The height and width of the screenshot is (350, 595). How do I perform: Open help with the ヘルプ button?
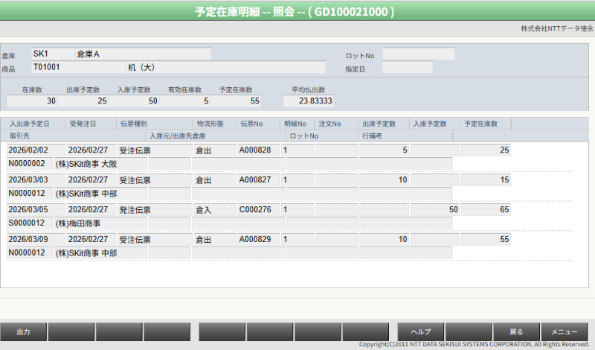421,331
